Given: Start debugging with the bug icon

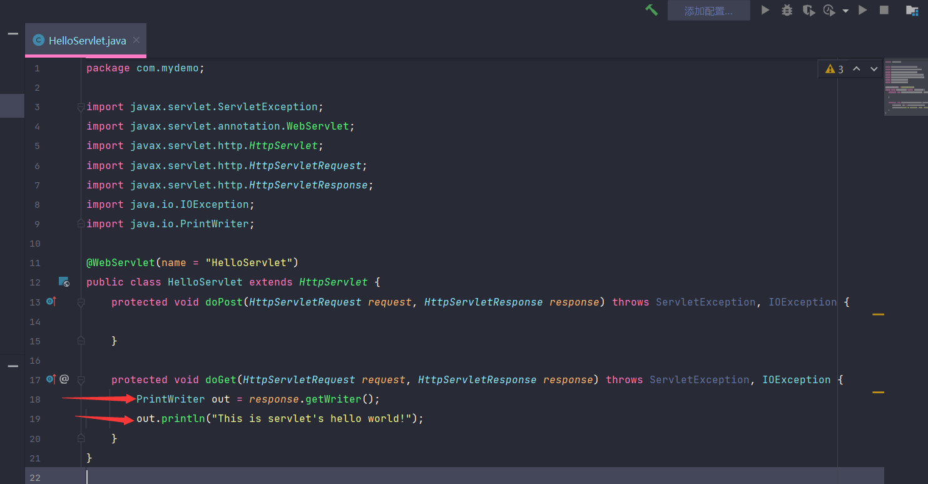Looking at the screenshot, I should point(787,10).
